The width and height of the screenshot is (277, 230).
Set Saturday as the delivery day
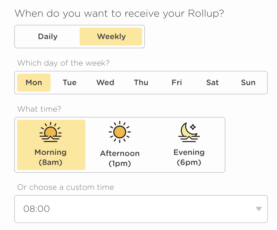click(212, 83)
